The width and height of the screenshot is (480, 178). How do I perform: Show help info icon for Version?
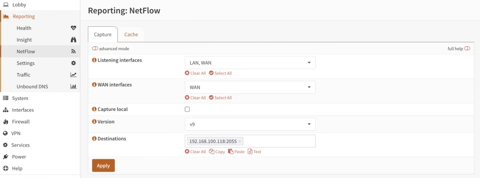[x=94, y=122]
